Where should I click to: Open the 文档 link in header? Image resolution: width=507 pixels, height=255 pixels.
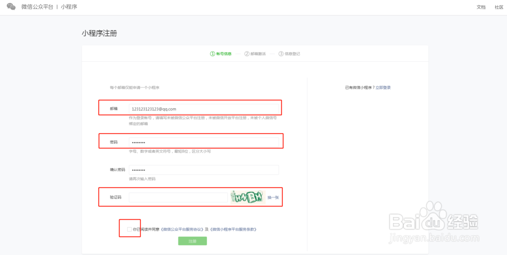point(481,7)
